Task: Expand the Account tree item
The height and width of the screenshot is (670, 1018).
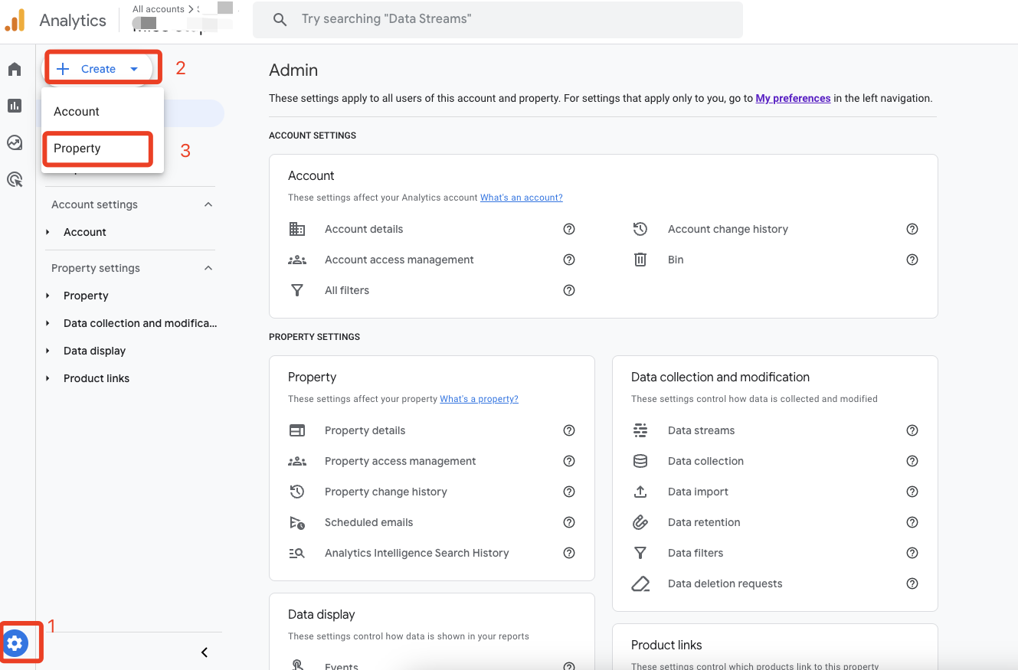Action: click(x=48, y=232)
